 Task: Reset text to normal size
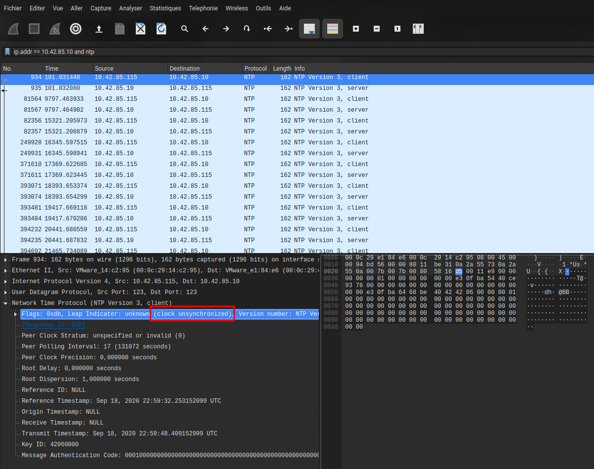click(x=396, y=28)
